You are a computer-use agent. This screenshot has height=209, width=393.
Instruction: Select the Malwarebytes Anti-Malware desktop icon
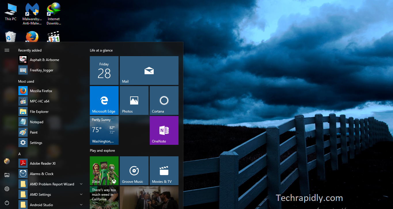point(32,14)
